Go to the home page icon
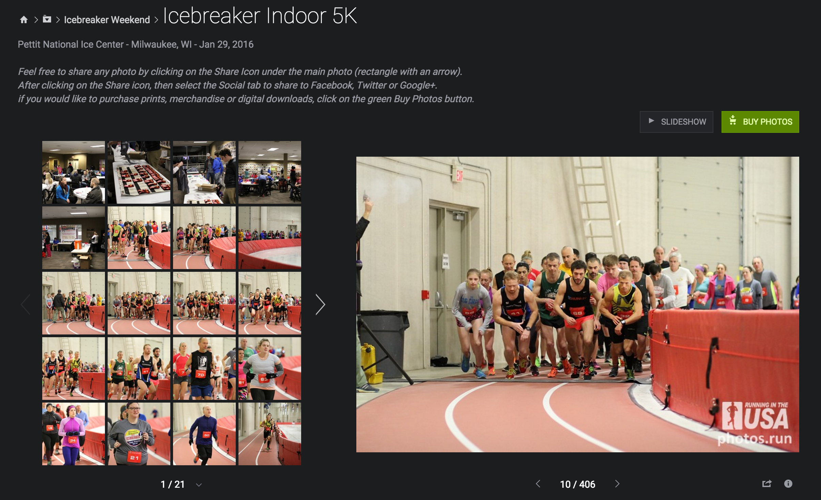 pos(24,20)
